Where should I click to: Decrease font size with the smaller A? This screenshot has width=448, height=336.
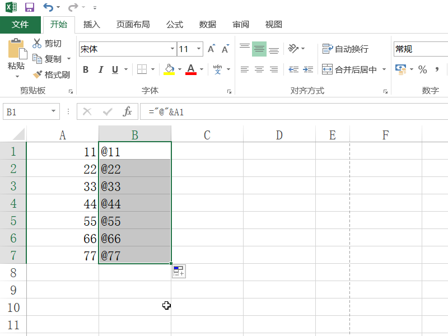point(226,49)
